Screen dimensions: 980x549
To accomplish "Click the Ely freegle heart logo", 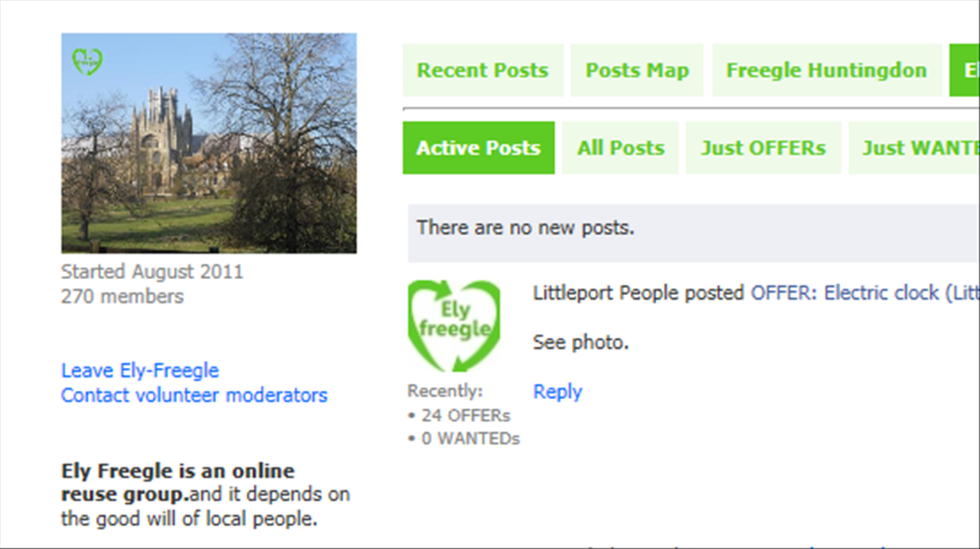I will point(454,326).
